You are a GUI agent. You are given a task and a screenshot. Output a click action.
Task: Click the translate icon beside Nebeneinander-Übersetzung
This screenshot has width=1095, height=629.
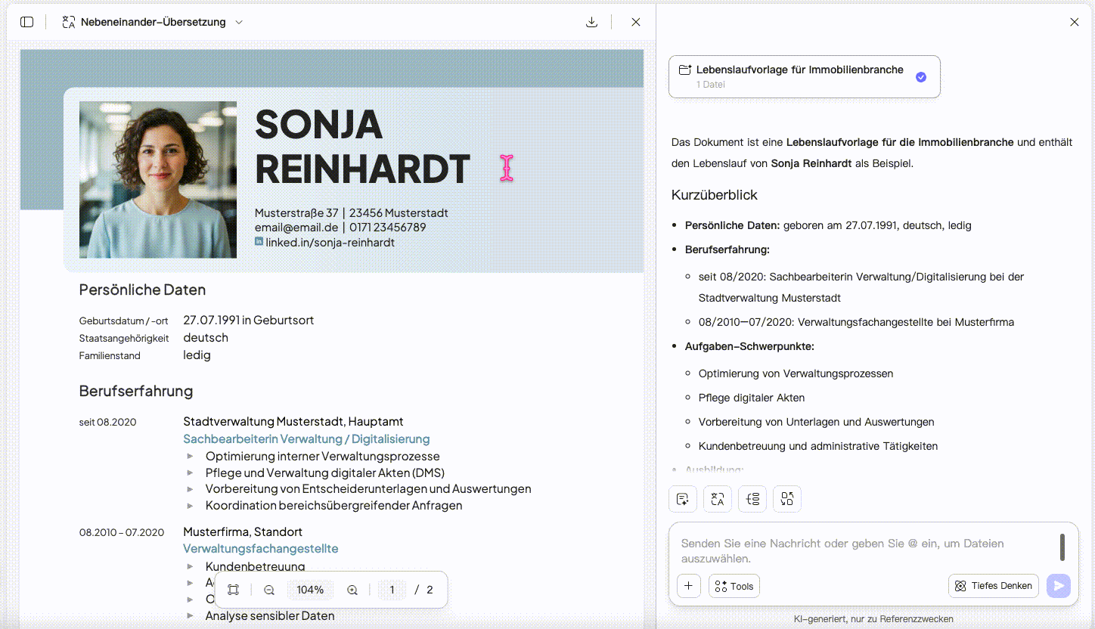[69, 22]
